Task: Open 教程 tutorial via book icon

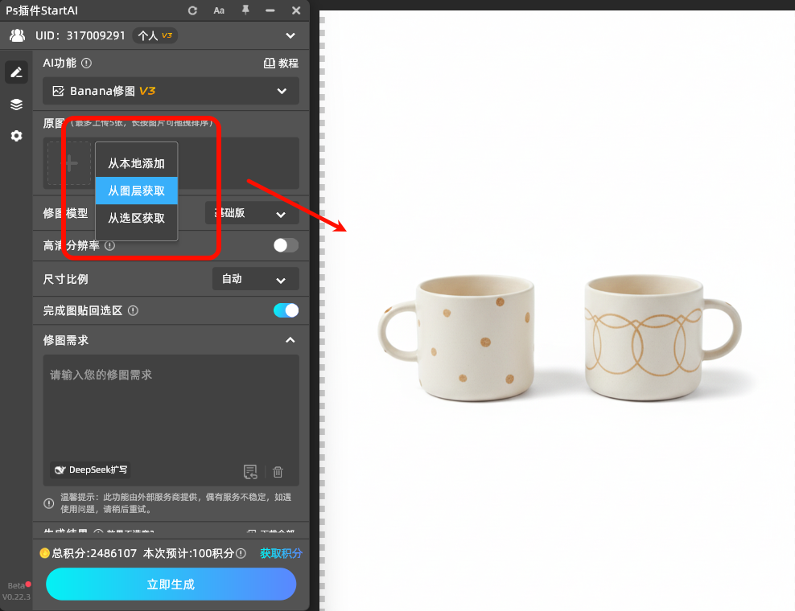Action: point(281,63)
